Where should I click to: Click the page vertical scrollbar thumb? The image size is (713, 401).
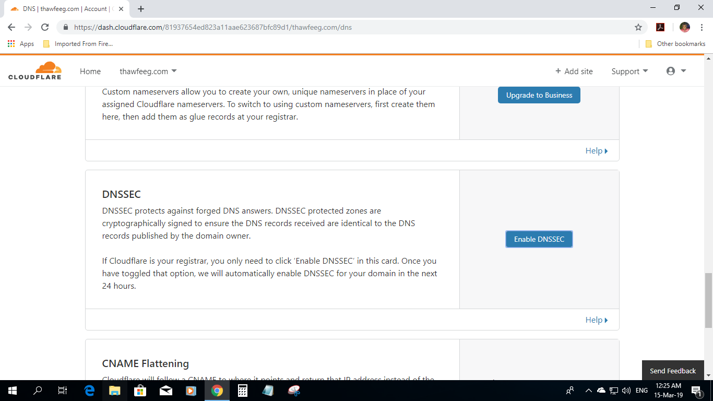click(x=708, y=300)
